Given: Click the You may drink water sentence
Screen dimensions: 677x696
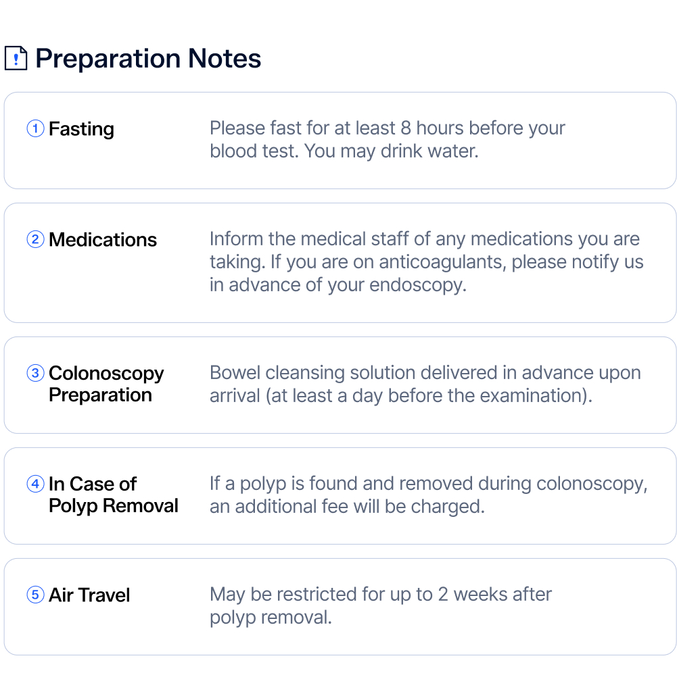Looking at the screenshot, I should point(391,151).
